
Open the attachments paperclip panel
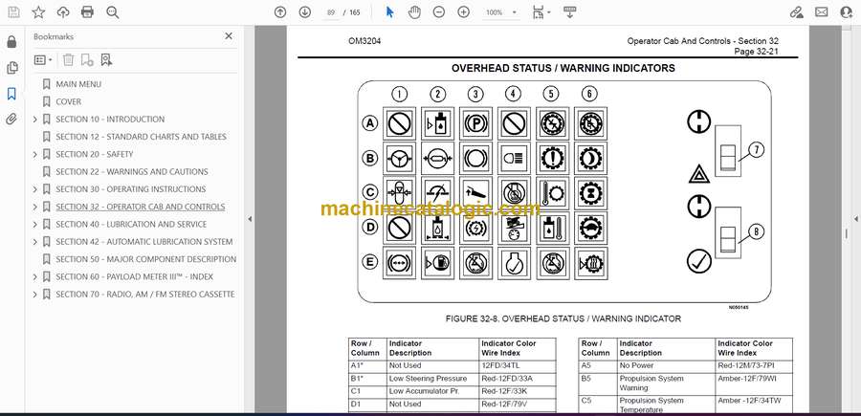[11, 120]
